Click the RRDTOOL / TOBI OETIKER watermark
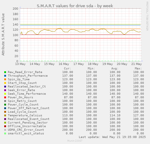The image size is (150, 144). coord(147,16)
